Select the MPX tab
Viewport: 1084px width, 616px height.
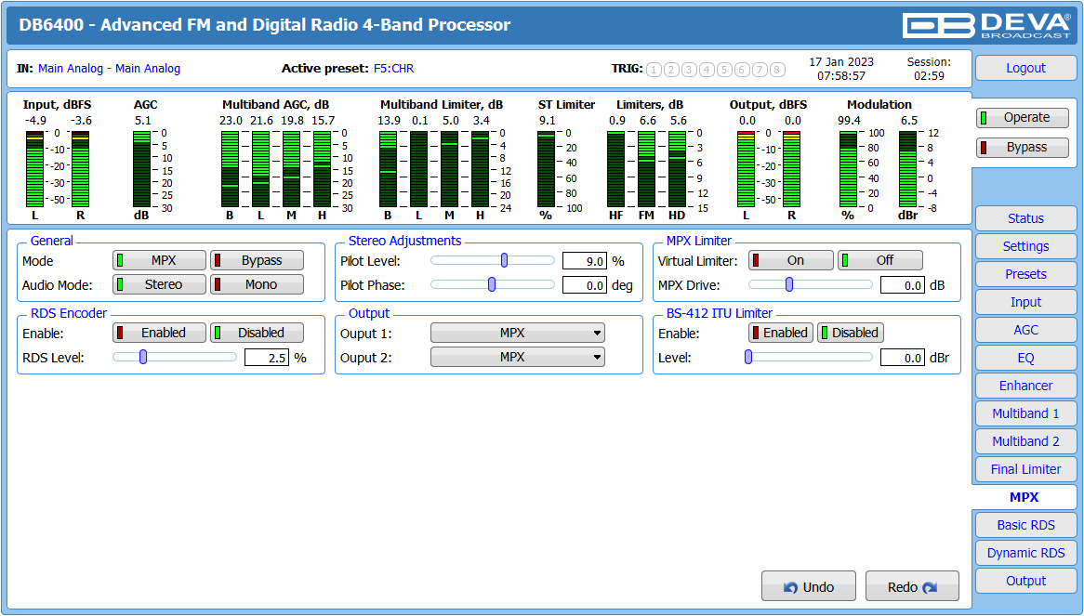tap(1024, 497)
